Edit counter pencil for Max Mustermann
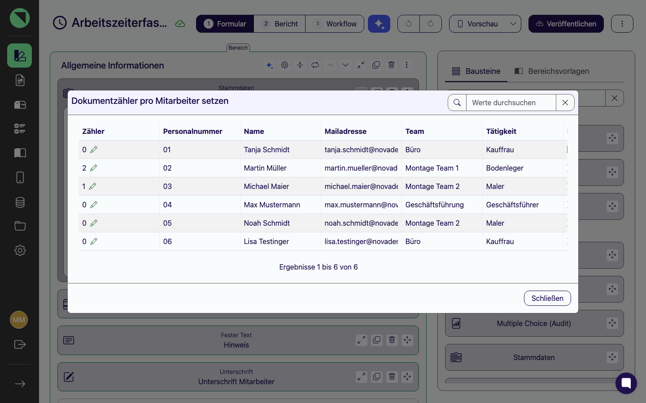Viewport: 646px width, 403px height. coord(94,205)
